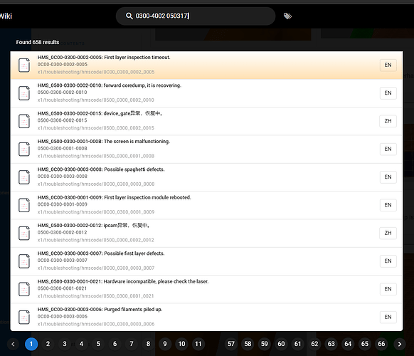The image size is (414, 356).
Task: Select EN tag on First layer inspection timeout
Action: pos(388,65)
